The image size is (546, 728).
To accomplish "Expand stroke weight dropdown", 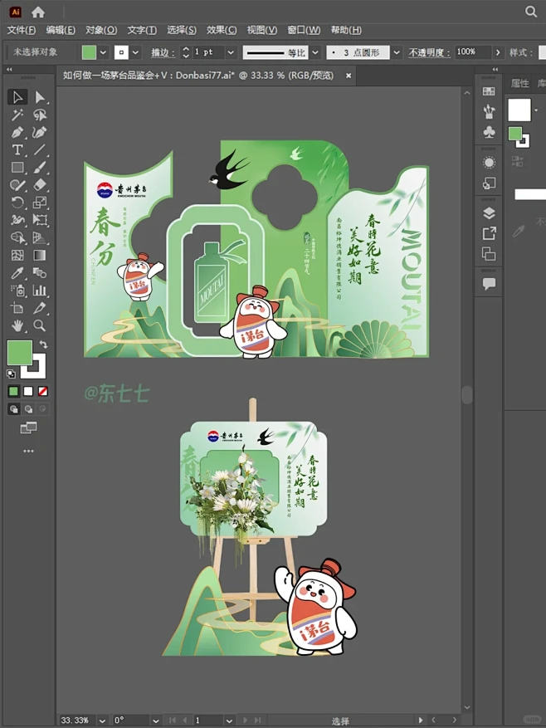I will click(231, 52).
